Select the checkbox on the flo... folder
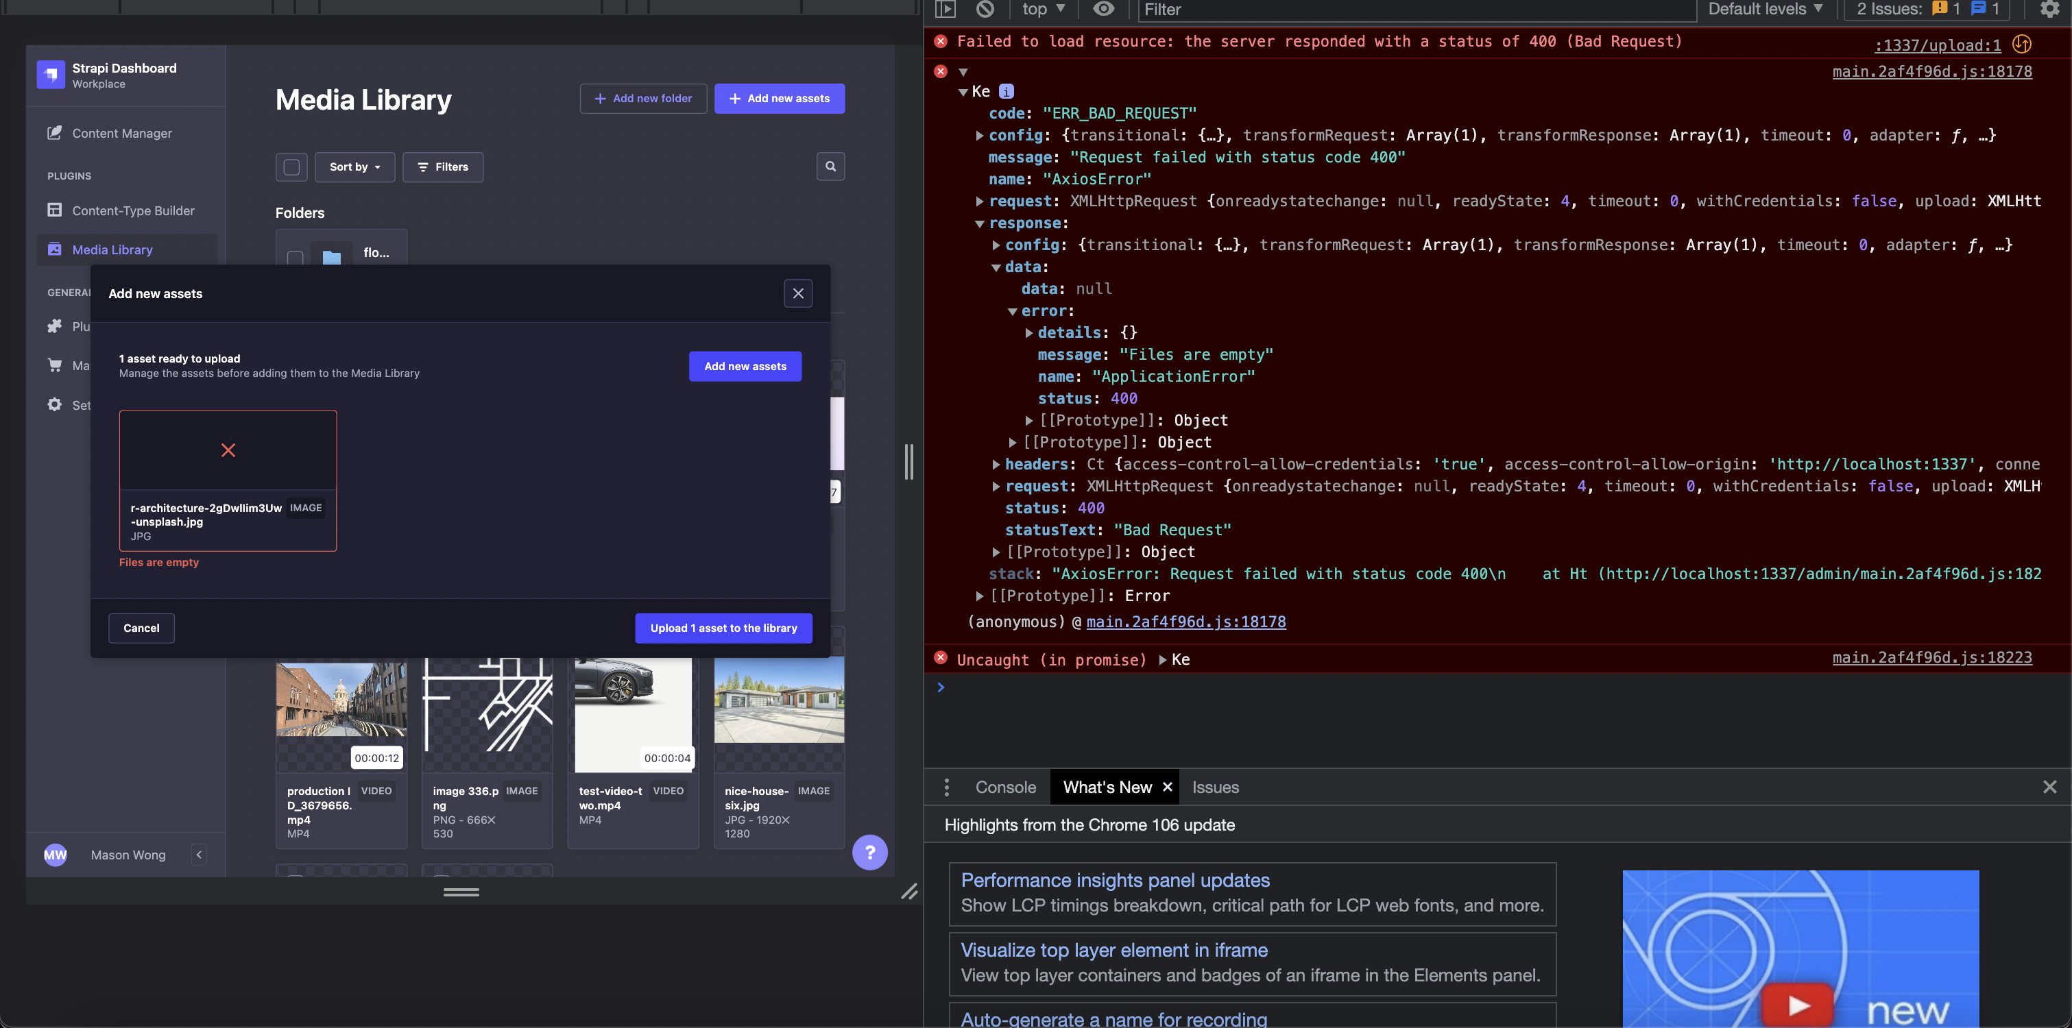The width and height of the screenshot is (2072, 1028). point(294,260)
